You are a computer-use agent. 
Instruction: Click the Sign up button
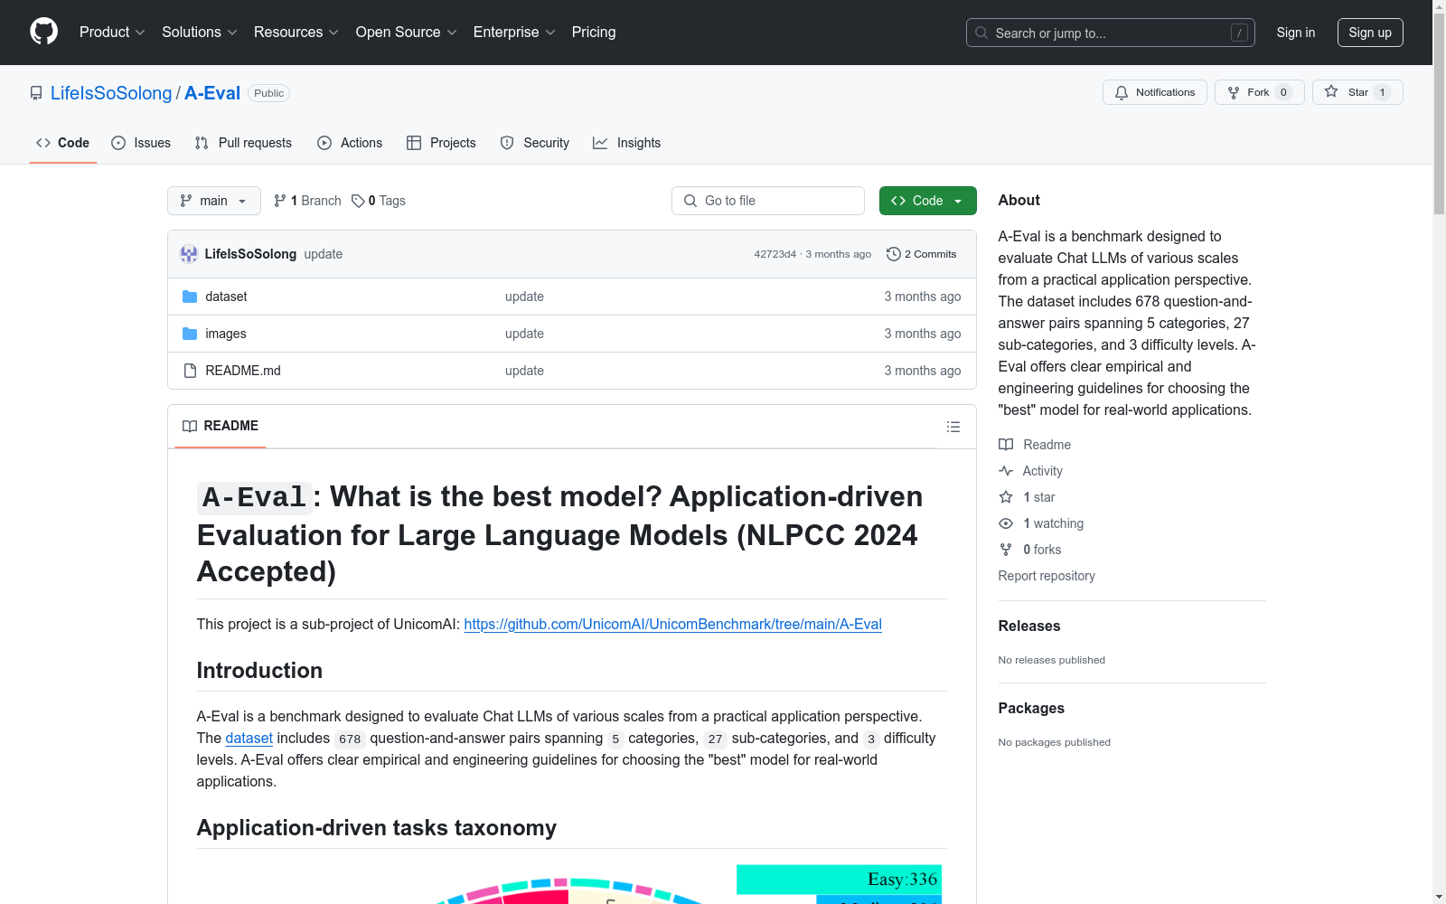pos(1370,33)
